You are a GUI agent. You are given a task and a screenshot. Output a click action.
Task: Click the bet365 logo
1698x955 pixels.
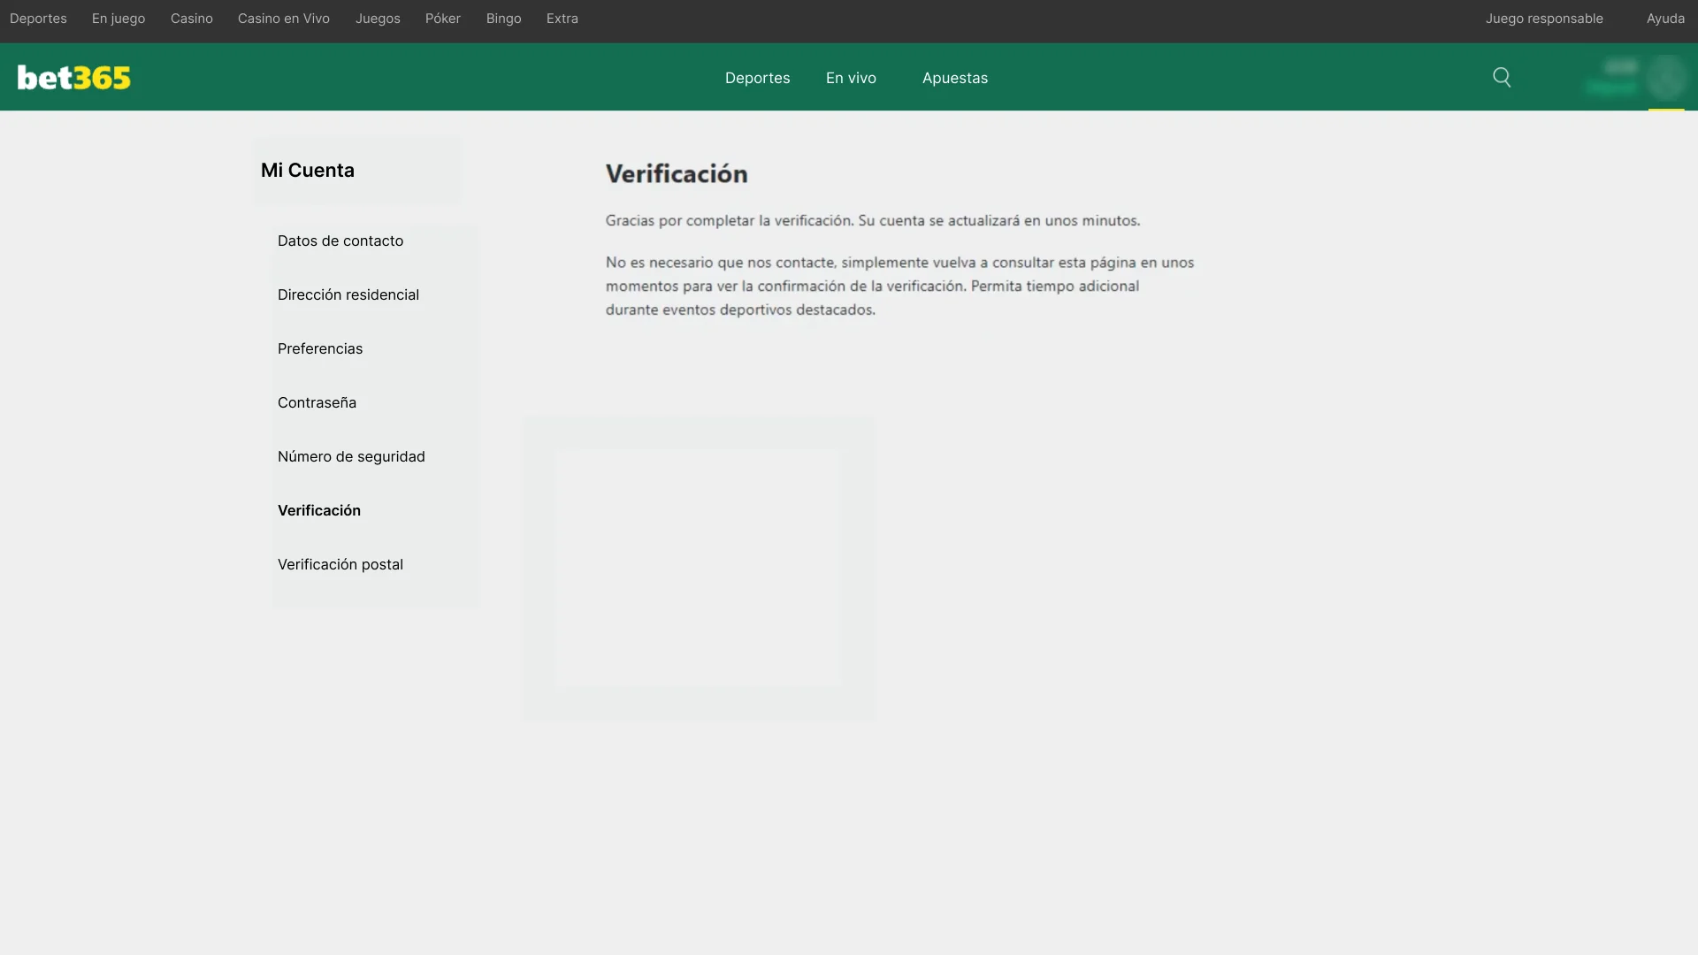pos(73,77)
